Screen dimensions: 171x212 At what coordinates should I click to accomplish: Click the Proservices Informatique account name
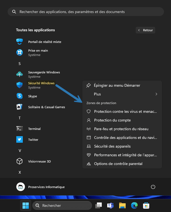46,187
